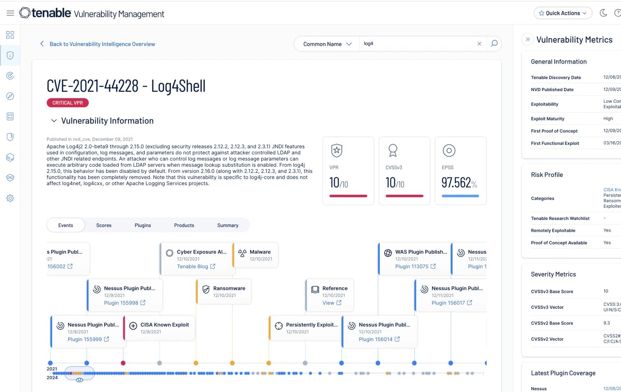Open the navigation dashboard grid icon
This screenshot has height=392, width=621.
pyautogui.click(x=10, y=35)
